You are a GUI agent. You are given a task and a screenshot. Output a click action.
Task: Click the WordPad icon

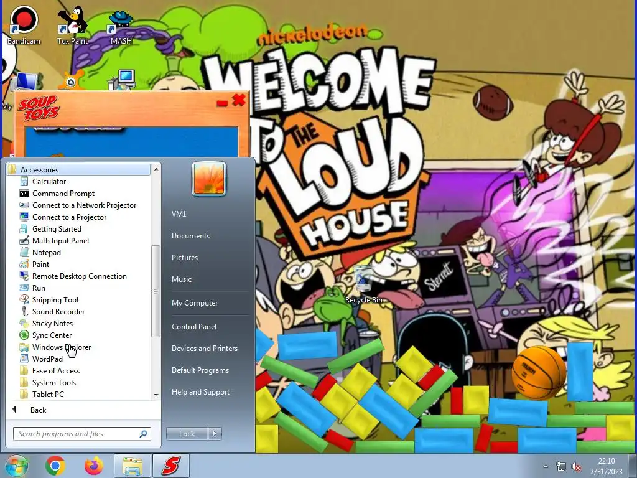pyautogui.click(x=24, y=358)
